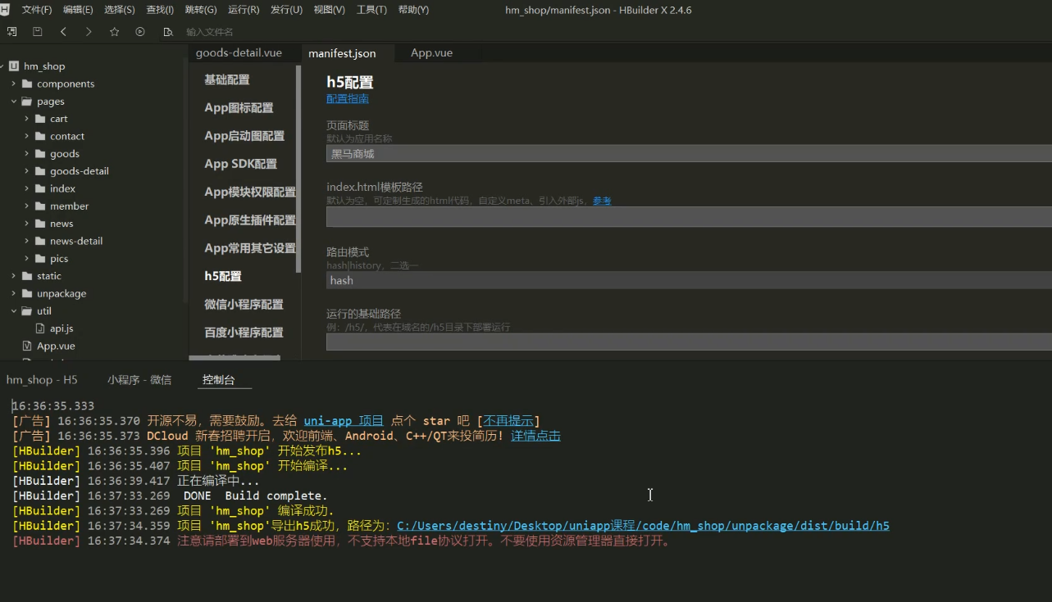Image resolution: width=1052 pixels, height=602 pixels.
Task: Collapse the hm_shop project root
Action: point(1,66)
